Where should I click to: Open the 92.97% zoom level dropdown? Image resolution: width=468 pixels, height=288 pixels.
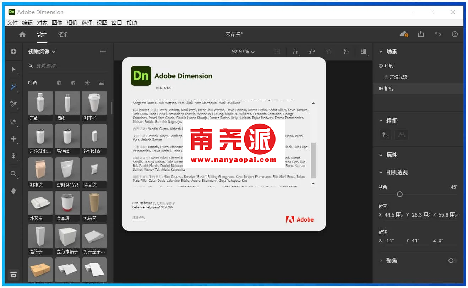pyautogui.click(x=243, y=51)
